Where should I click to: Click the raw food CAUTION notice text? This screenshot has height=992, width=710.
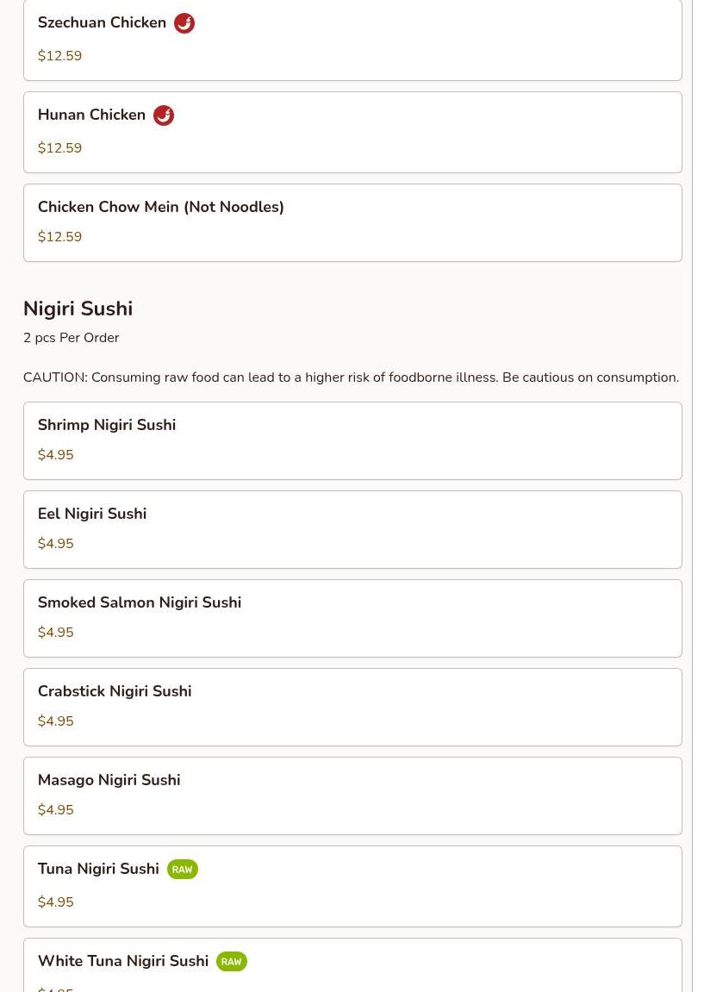(351, 377)
